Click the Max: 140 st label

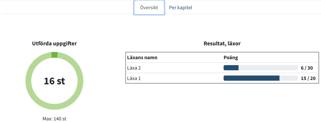[x=55, y=119]
